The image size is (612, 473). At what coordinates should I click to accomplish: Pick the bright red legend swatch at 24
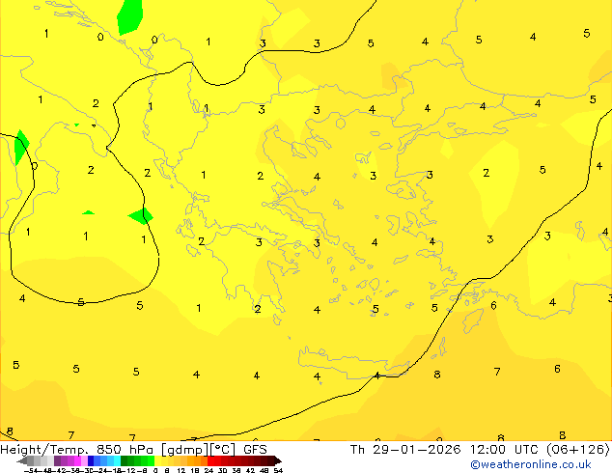(x=210, y=461)
